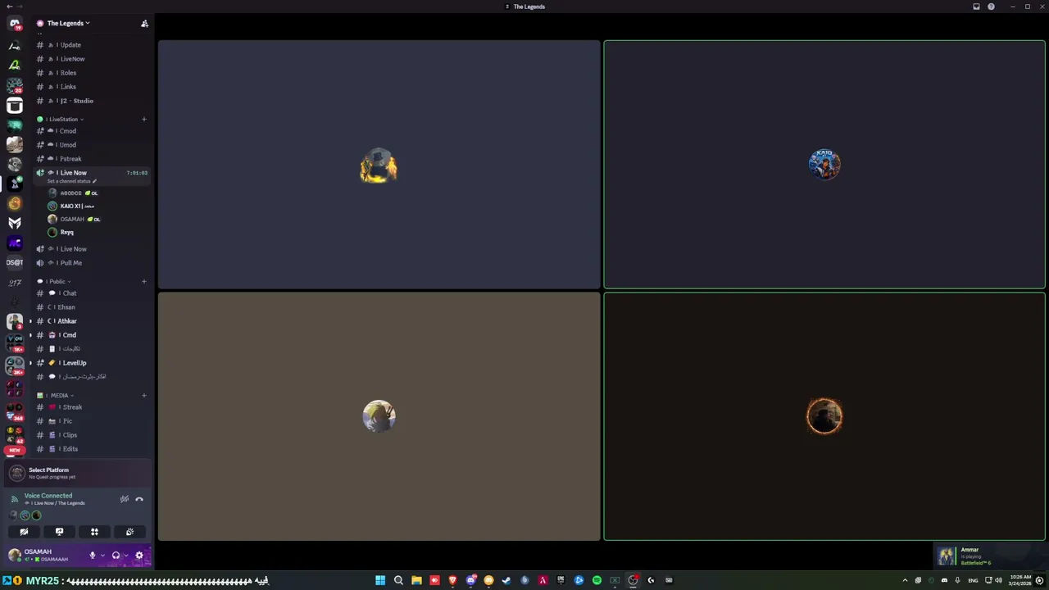Screen dimensions: 1049x590
Task: Focus the flaming ring avatar tile
Action: [824, 416]
